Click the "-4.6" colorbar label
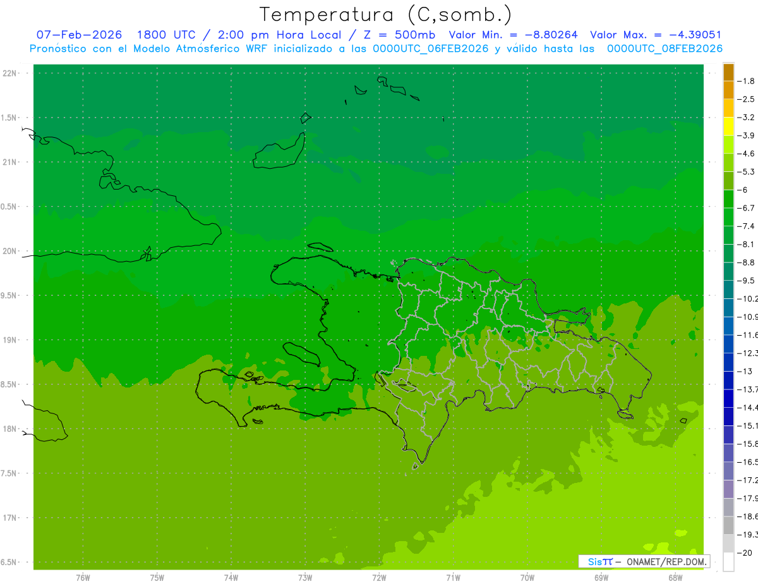Screen dimensions: 758x586 (x=746, y=154)
